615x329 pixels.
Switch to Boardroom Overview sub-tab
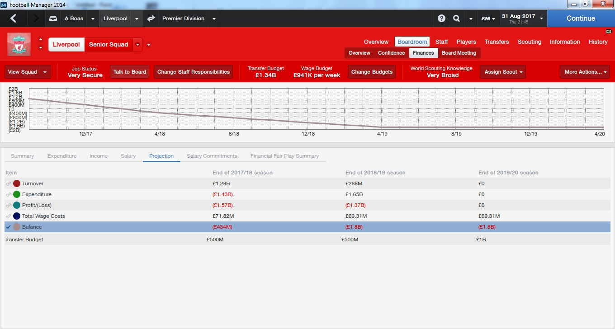360,53
